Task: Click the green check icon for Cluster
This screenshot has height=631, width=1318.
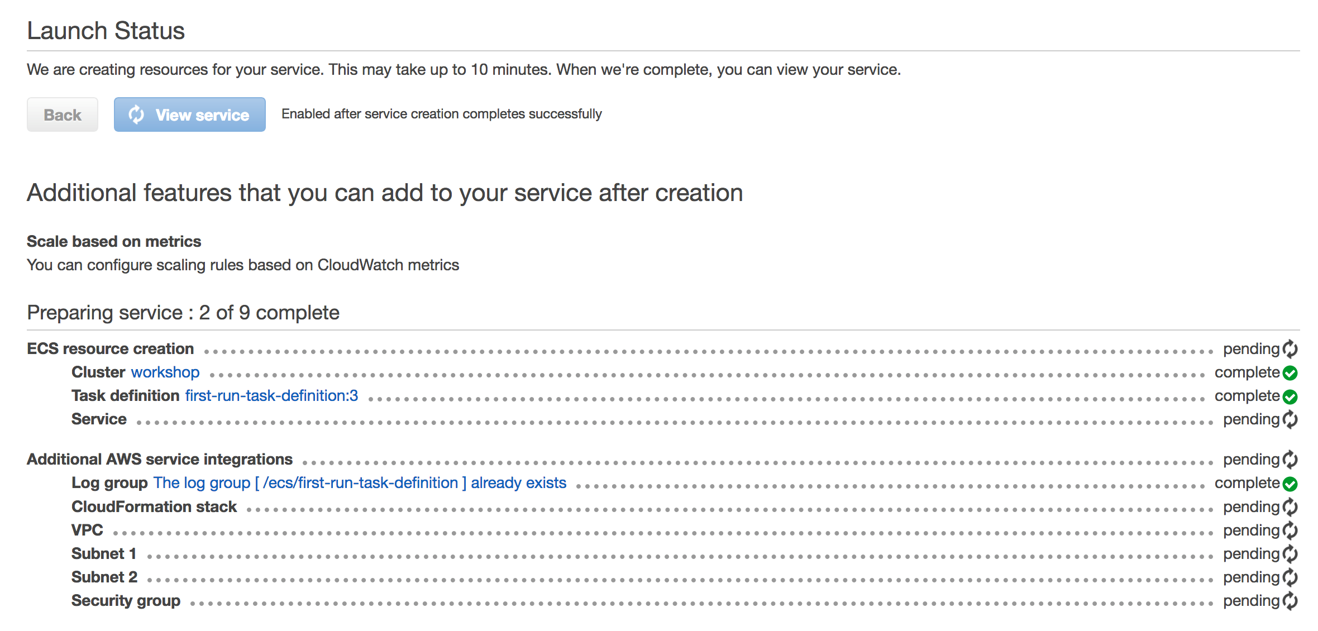Action: 1290,373
